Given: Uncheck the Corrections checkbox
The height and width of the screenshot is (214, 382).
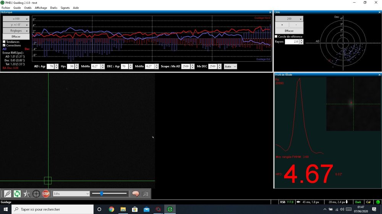Looking at the screenshot, I should 4,45.
